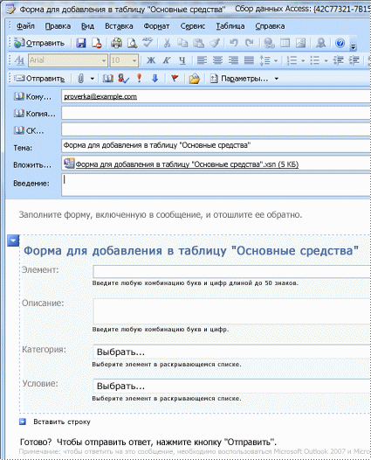Click the proverka@example.com recipient

pyautogui.click(x=100, y=96)
